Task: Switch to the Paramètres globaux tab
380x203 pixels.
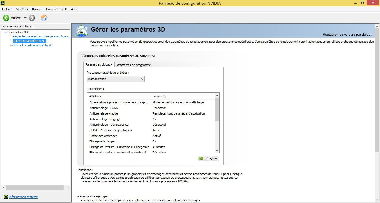Action: (x=99, y=64)
